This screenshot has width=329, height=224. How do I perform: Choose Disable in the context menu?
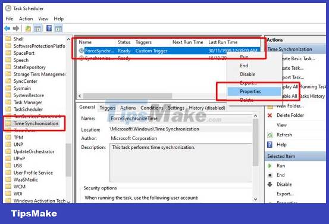[x=247, y=74]
